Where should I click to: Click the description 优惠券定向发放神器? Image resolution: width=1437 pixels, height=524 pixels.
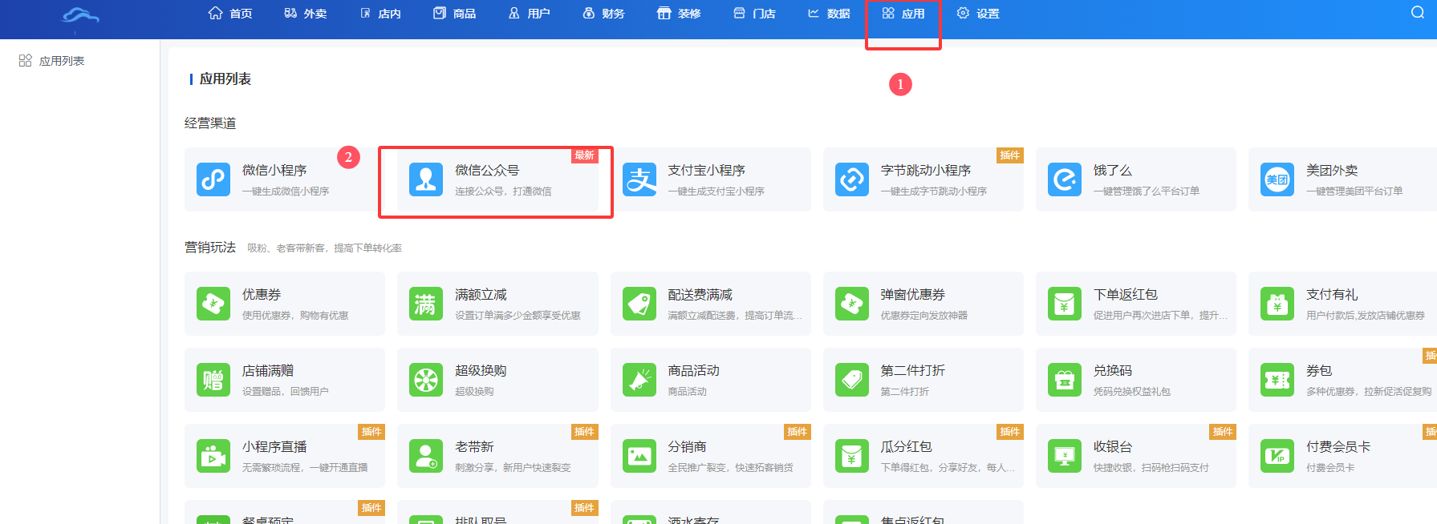[924, 316]
